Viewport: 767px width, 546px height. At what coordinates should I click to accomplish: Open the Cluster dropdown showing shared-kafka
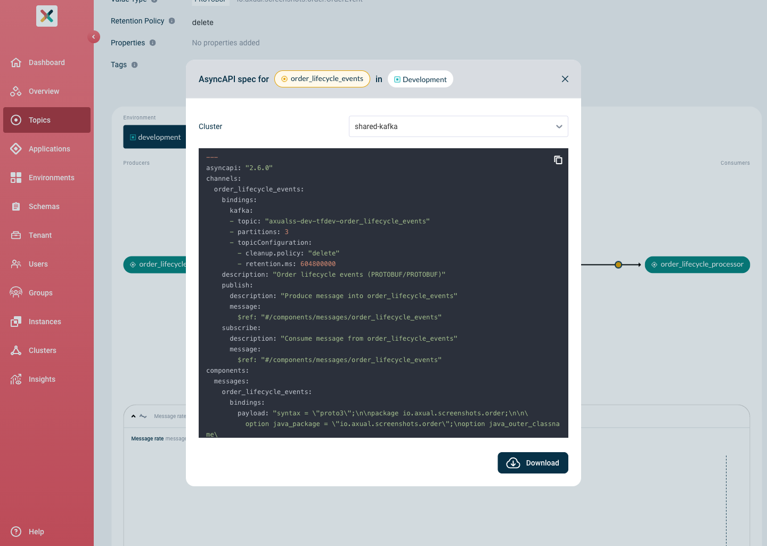click(459, 126)
